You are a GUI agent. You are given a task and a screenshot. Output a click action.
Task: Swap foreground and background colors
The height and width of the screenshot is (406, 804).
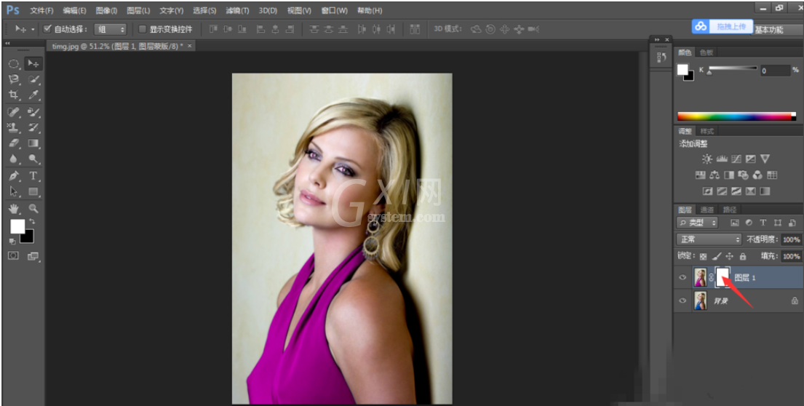pos(32,221)
